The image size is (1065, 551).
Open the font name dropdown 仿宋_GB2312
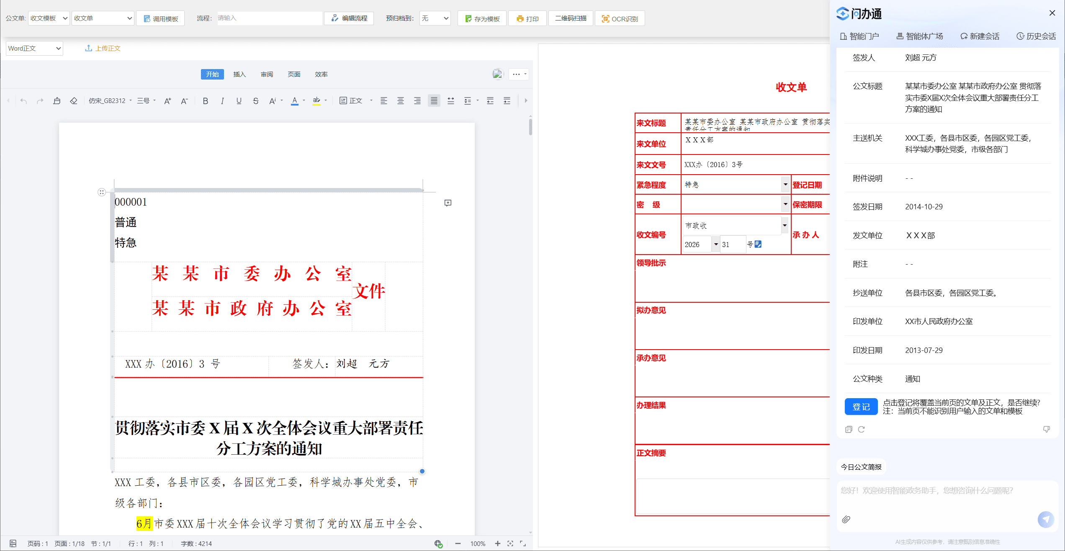click(x=110, y=101)
